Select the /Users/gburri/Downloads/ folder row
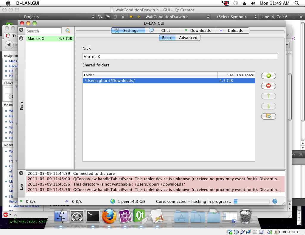305x235 pixels. (169, 80)
